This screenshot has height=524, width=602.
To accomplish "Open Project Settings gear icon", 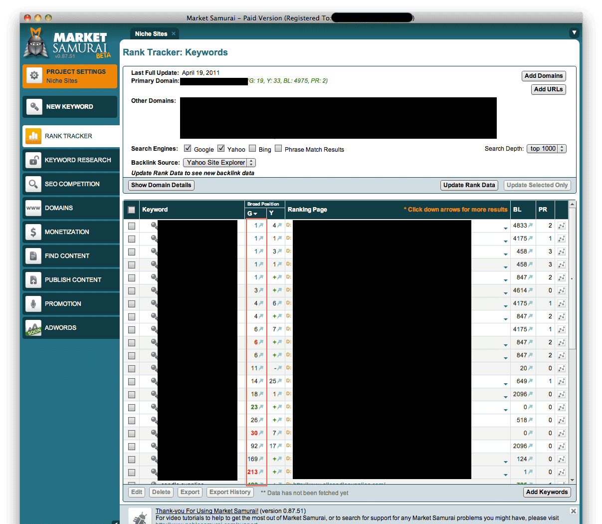I will pyautogui.click(x=34, y=75).
